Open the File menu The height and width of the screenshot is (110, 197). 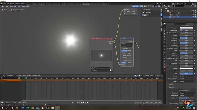(x=5, y=4)
